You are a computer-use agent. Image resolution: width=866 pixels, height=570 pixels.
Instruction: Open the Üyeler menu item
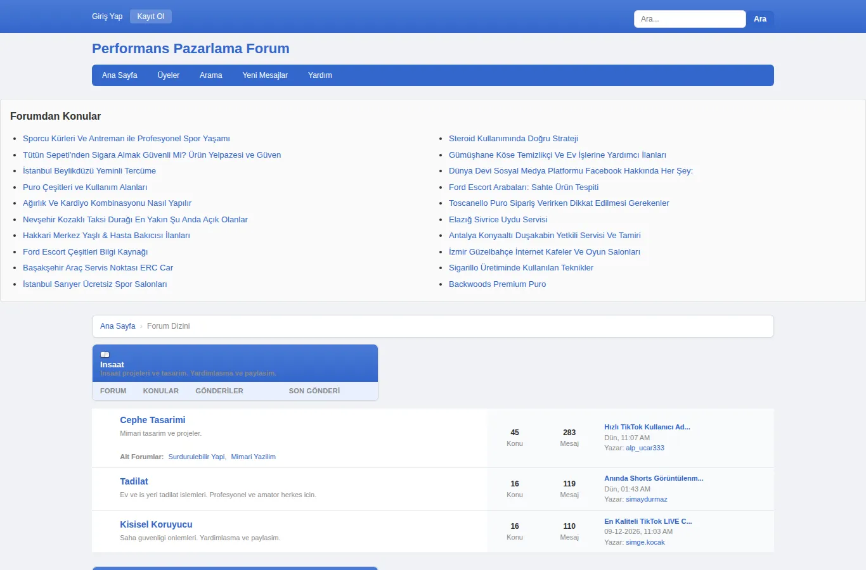(x=169, y=75)
